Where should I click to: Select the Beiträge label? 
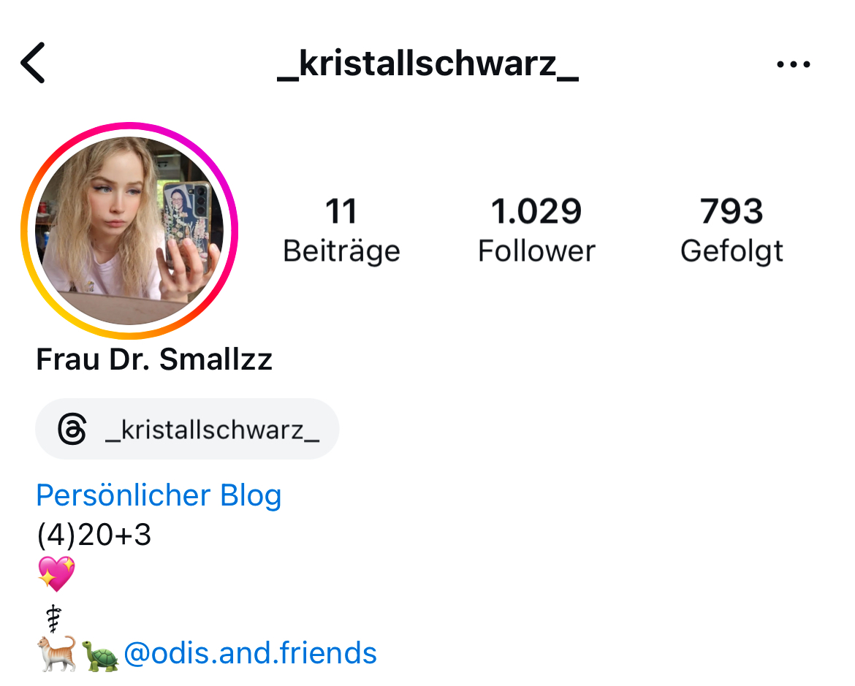point(341,251)
